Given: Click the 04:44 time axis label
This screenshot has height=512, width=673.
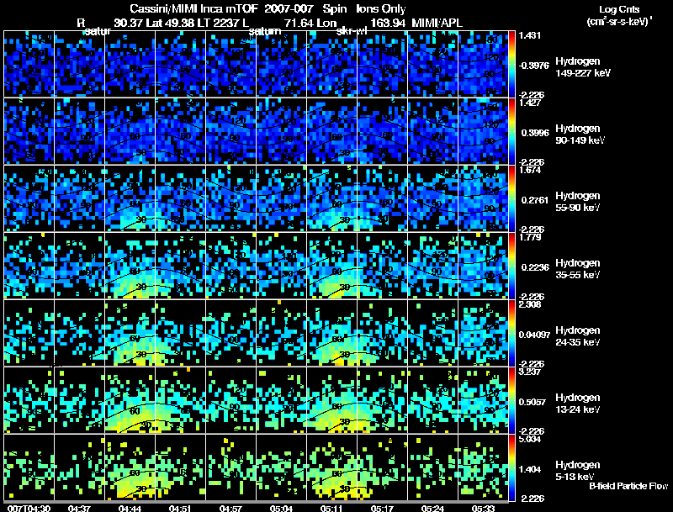Looking at the screenshot, I should tap(130, 508).
